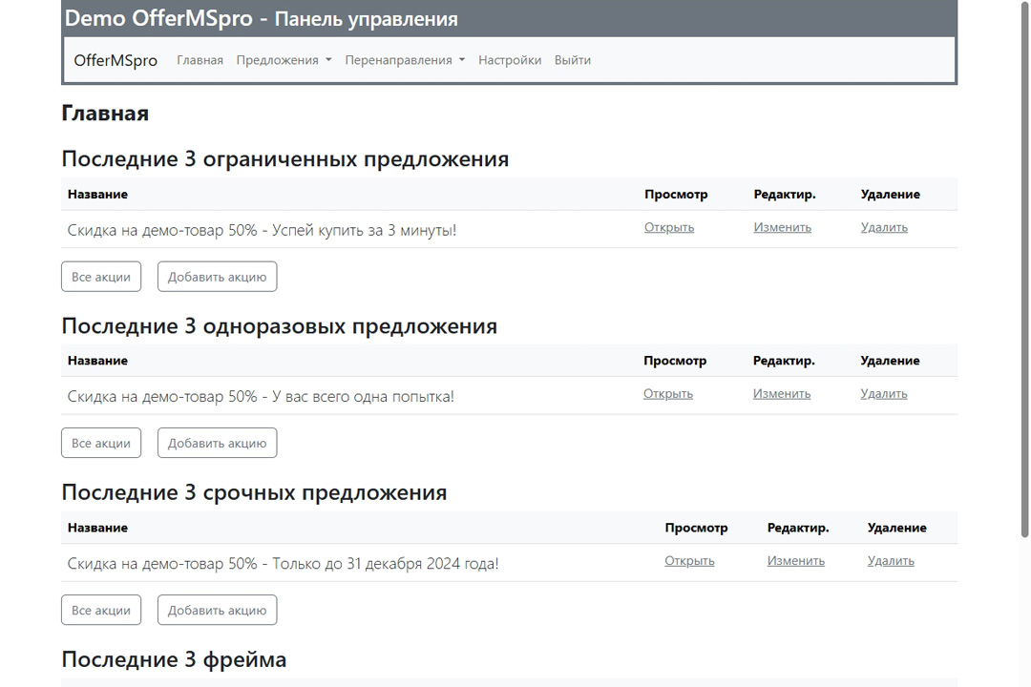This screenshot has width=1031, height=687.
Task: Select the text 'Скидка на демо-товар 50% - Успей купить за 3 минуты!'
Action: pos(262,230)
